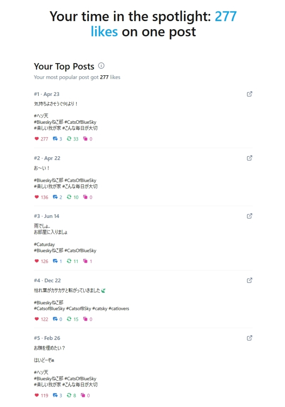Click heart icon showing 277 likes
This screenshot has width=285, height=407.
click(x=36, y=139)
